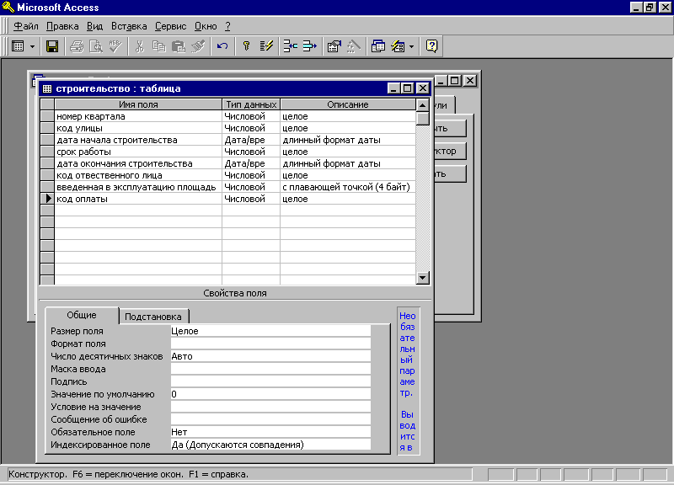The width and height of the screenshot is (674, 485).
Task: Click the Spelling check icon
Action: (x=115, y=46)
